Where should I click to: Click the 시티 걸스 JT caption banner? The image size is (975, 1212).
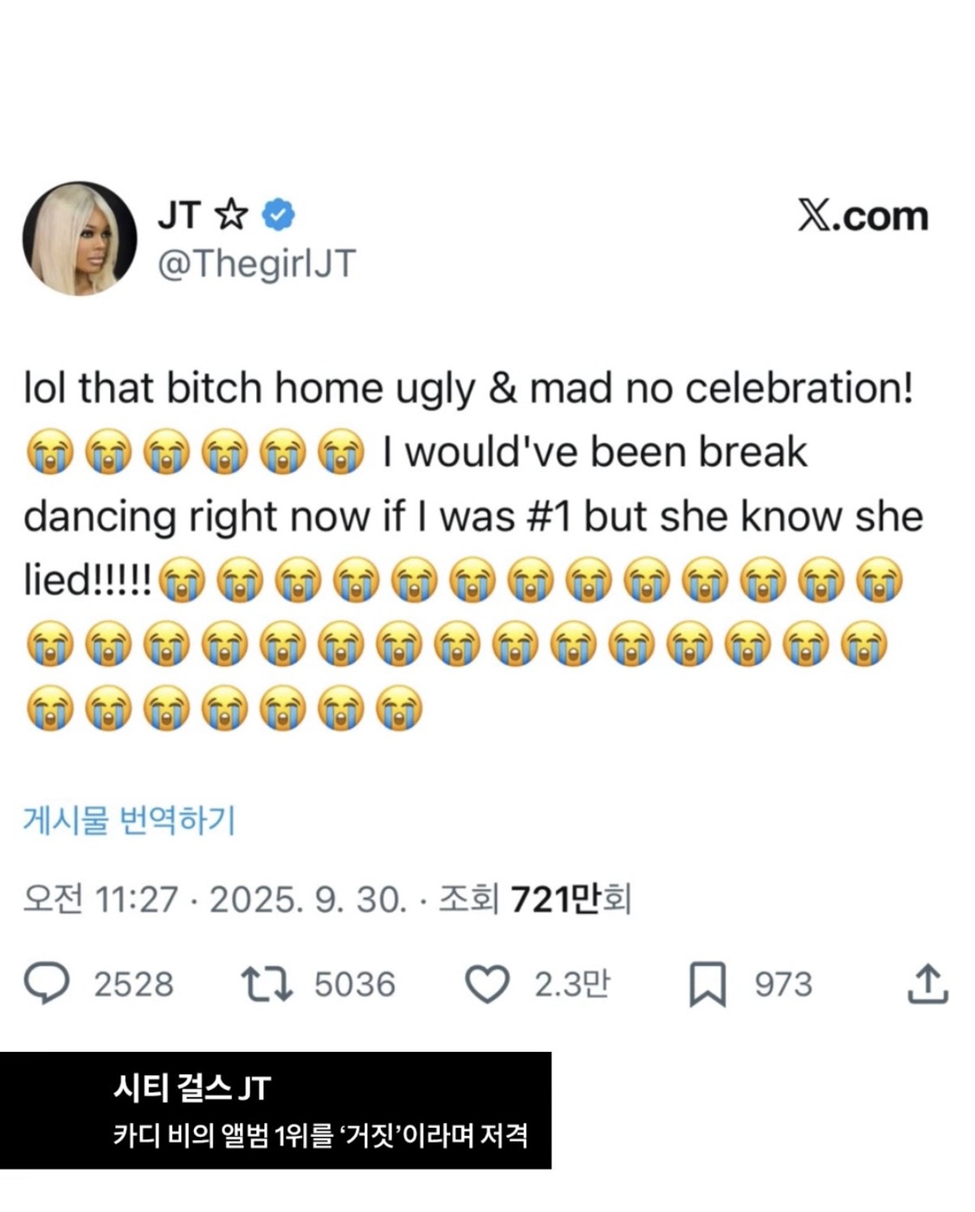click(275, 1111)
